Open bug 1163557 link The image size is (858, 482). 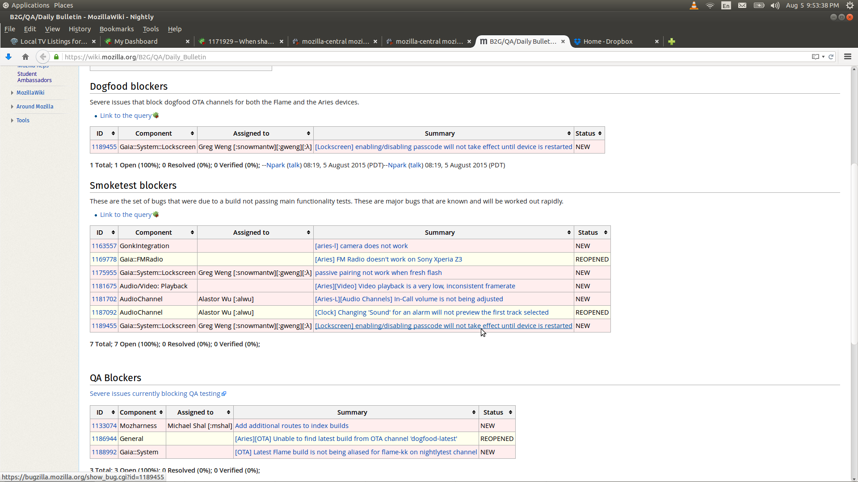click(104, 246)
